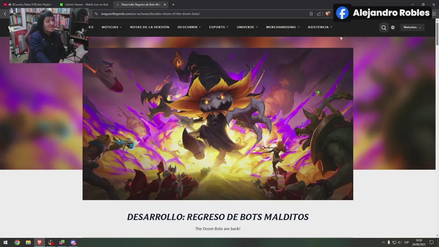This screenshot has height=247, width=439.
Task: Select heading DESARROLLO: REGRESO DE BOTS MALDITOS
Action: point(218,217)
